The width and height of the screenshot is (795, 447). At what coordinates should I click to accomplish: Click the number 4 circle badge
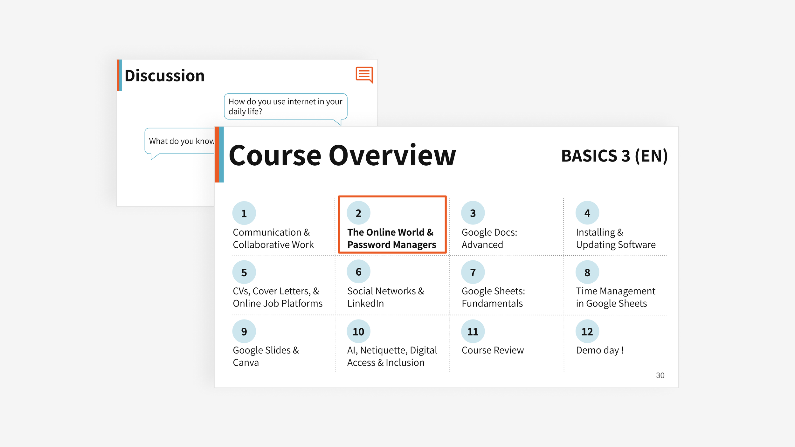click(x=587, y=213)
